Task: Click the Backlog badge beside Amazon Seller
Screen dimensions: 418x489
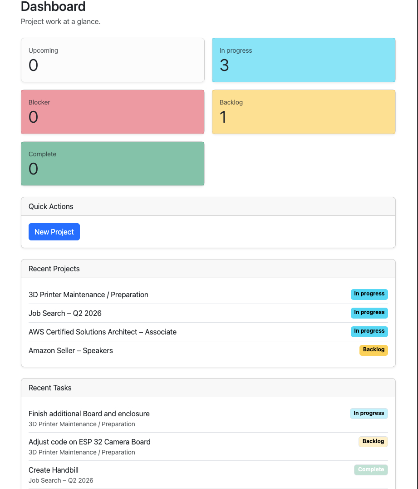Action: click(373, 350)
